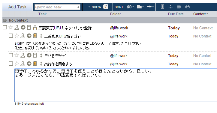Star the 銀行印を用意する task
Viewport: 217px width, 113px height.
(x=17, y=64)
